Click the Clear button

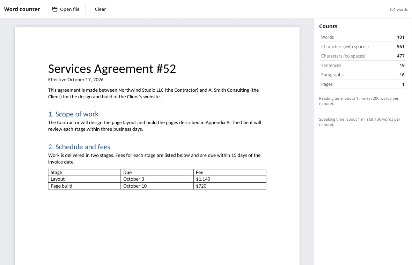click(100, 9)
